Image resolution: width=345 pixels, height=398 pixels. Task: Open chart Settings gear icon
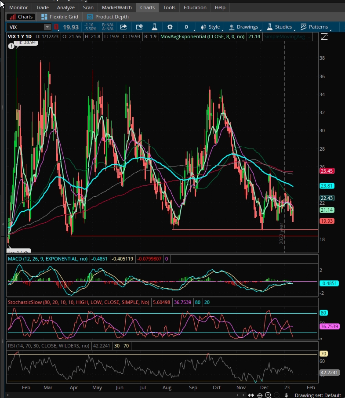point(170,27)
